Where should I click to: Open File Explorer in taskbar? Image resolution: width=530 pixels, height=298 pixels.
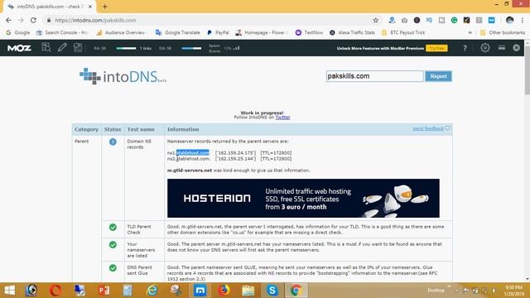click(248, 291)
